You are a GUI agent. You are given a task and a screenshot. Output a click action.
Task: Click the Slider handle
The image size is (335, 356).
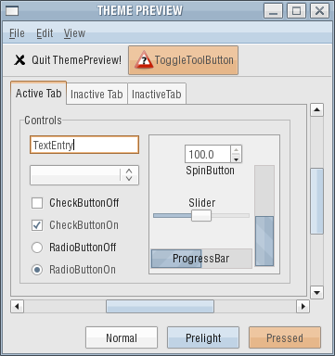point(201,215)
